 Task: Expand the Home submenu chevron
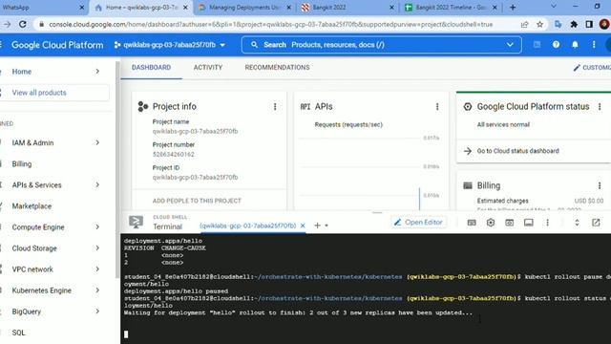click(x=97, y=71)
